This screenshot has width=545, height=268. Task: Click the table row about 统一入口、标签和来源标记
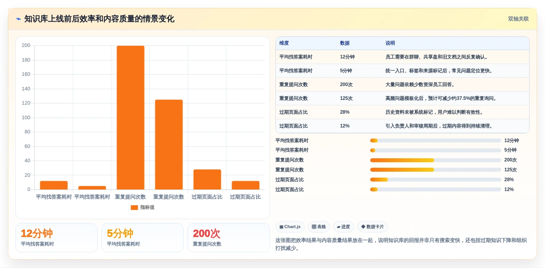(x=403, y=71)
